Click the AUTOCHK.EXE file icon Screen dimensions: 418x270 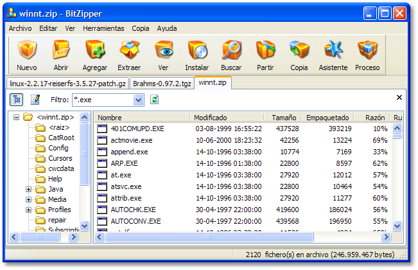tap(102, 210)
